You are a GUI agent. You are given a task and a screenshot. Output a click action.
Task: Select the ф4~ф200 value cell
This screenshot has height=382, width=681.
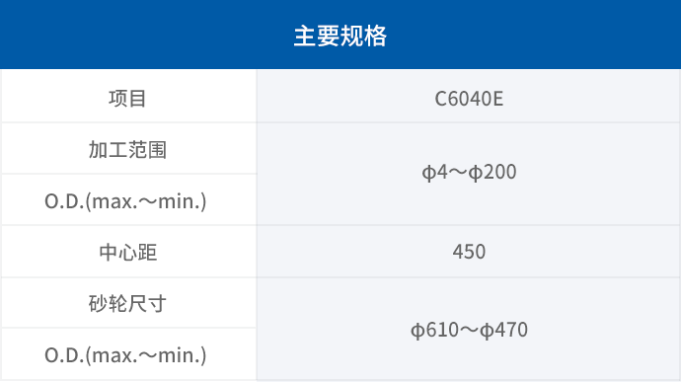coord(469,174)
